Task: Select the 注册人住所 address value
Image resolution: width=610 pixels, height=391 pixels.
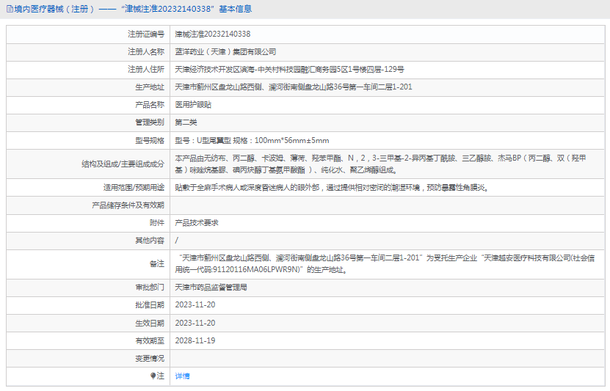Action: tap(289, 70)
